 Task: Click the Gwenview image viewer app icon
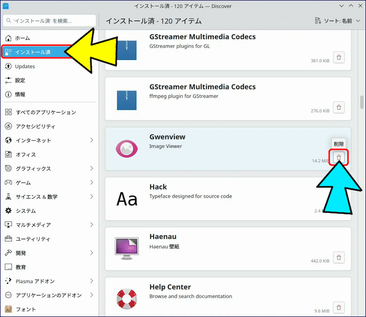(x=127, y=149)
